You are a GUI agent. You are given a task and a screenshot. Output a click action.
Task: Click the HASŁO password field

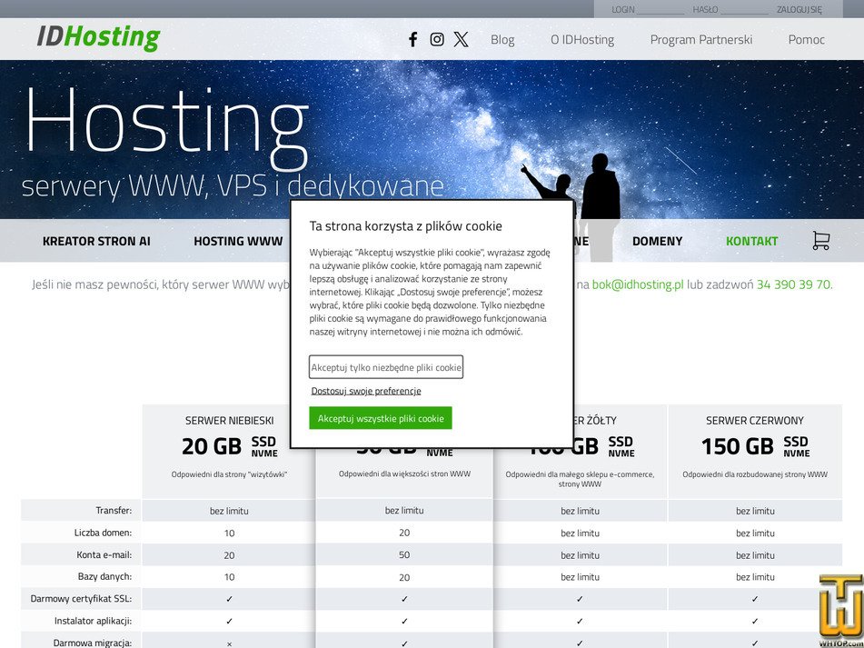point(744,9)
